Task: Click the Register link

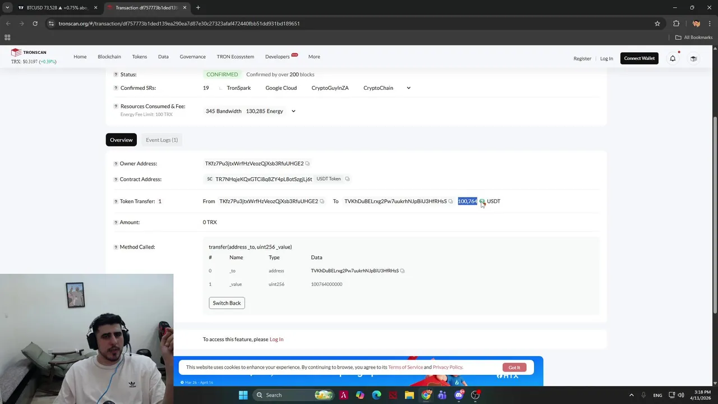Action: (x=582, y=58)
